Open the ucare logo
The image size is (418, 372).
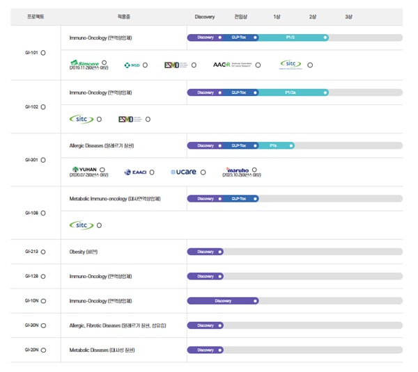point(184,172)
